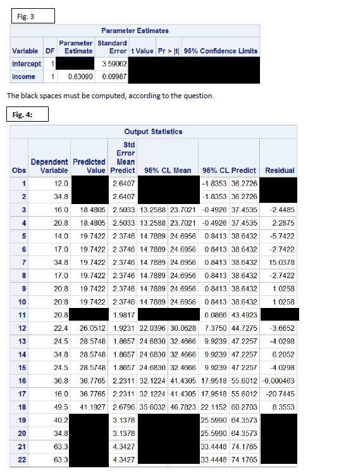Select observation number 11 in the Obs column
The height and width of the screenshot is (474, 339).
(x=22, y=315)
